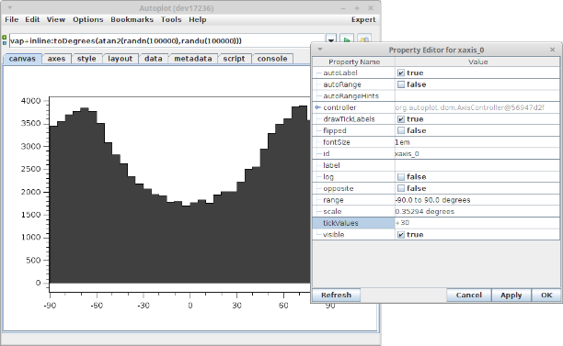This screenshot has width=563, height=346.
Task: Select the autoRangeHints property name
Action: click(350, 96)
